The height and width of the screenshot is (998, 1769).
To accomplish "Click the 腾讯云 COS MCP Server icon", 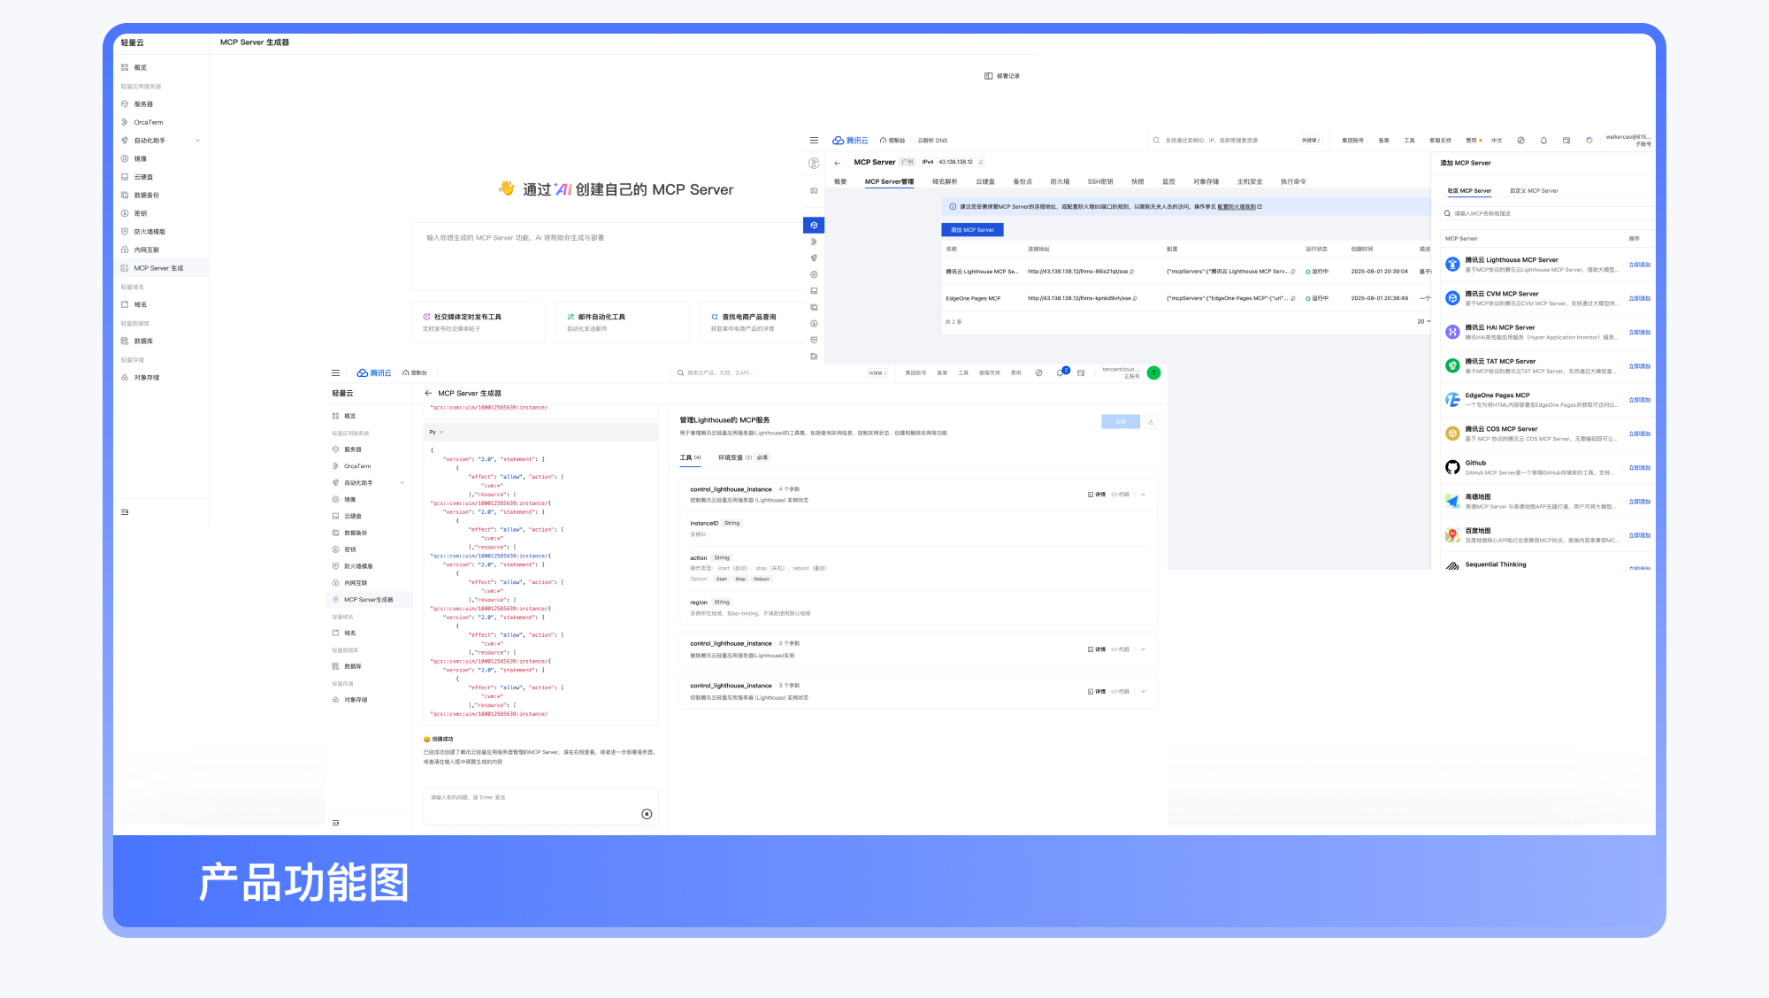I will point(1452,434).
